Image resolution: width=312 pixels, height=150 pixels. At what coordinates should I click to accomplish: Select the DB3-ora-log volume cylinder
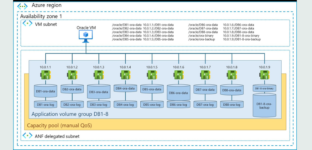click(99, 104)
